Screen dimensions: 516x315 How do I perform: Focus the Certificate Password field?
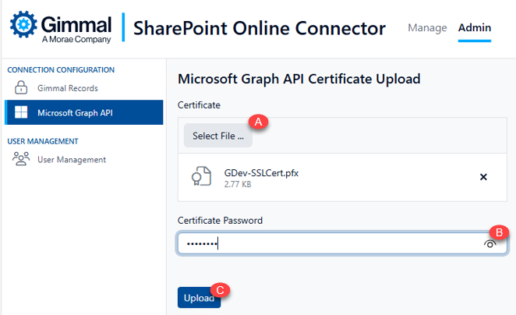pos(327,244)
